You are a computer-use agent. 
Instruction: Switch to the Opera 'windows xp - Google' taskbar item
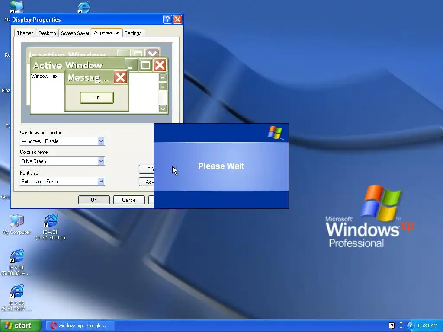pyautogui.click(x=80, y=326)
